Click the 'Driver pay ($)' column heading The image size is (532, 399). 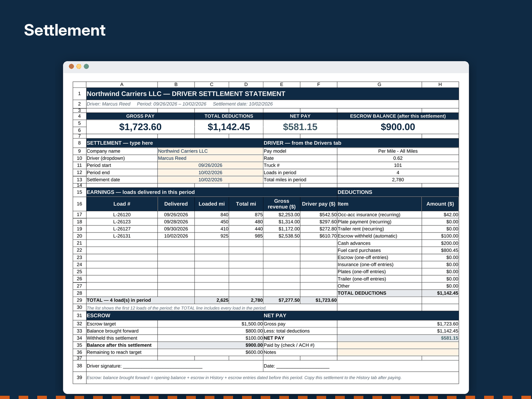click(319, 204)
